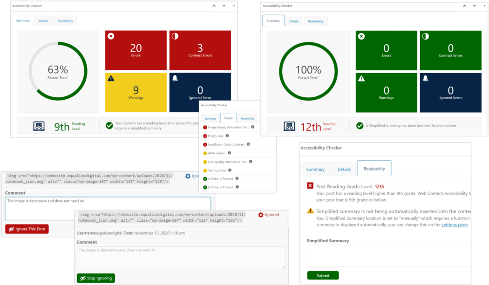Click the 63% Passed Tests progress ring
The height and width of the screenshot is (285, 489).
click(x=58, y=71)
